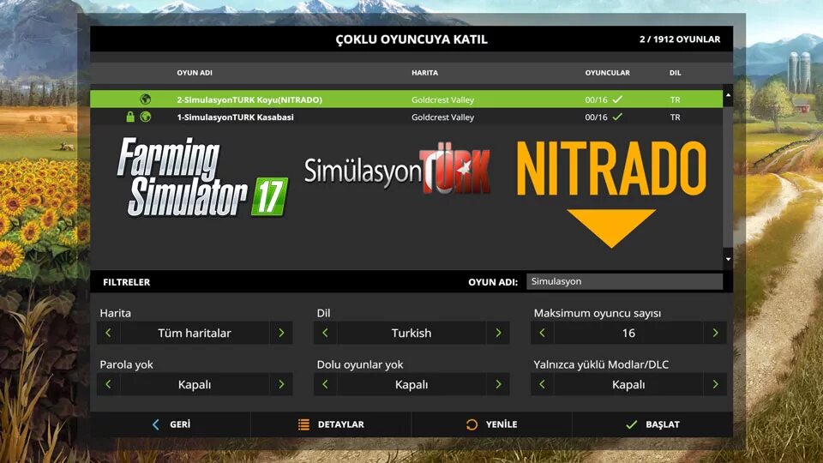Click the SimülasyonTÜRK logo in the banner

[397, 169]
